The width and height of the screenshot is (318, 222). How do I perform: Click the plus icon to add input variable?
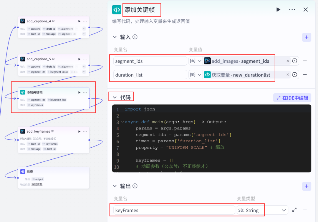click(x=306, y=37)
